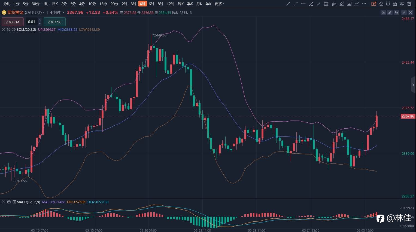Select the highlighter marker tool
The height and width of the screenshot is (232, 416).
pyautogui.click(x=341, y=4)
